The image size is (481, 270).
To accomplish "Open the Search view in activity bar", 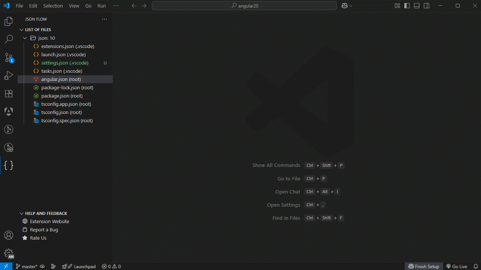I will click(8, 39).
